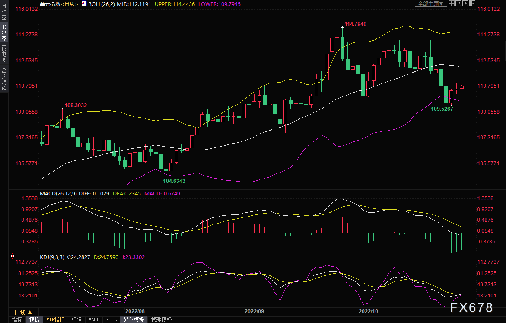Select the K线图 side tab
The height and width of the screenshot is (323, 506).
[x=4, y=34]
